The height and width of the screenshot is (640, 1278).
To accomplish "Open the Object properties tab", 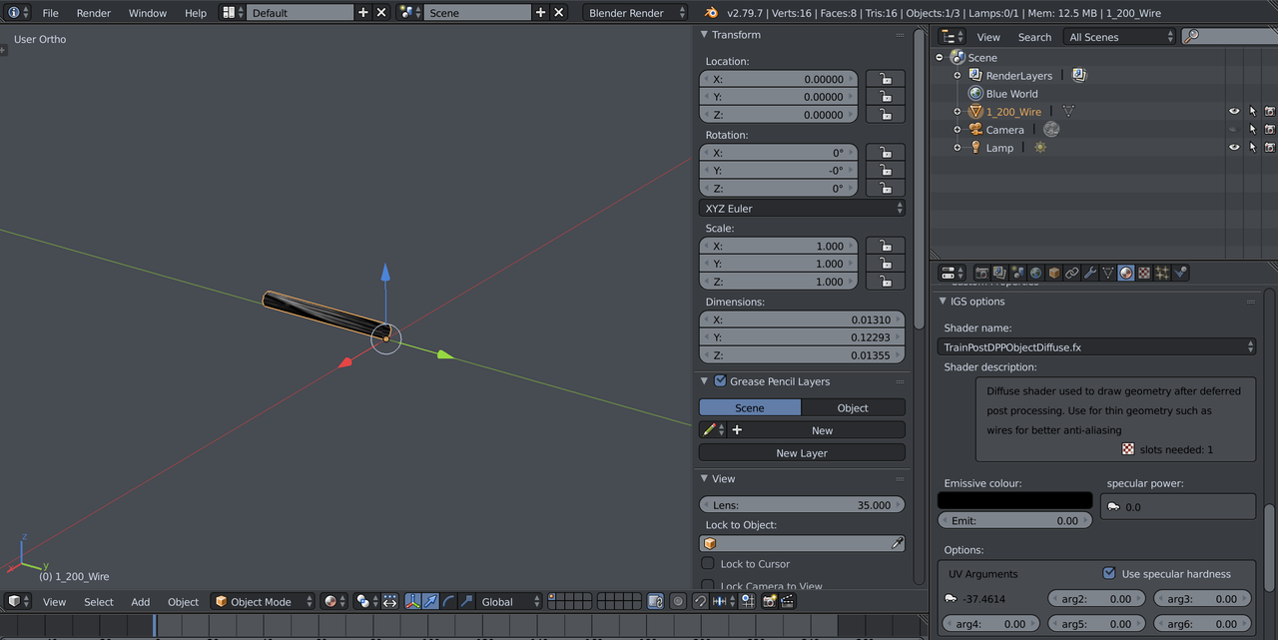I will click(1054, 273).
